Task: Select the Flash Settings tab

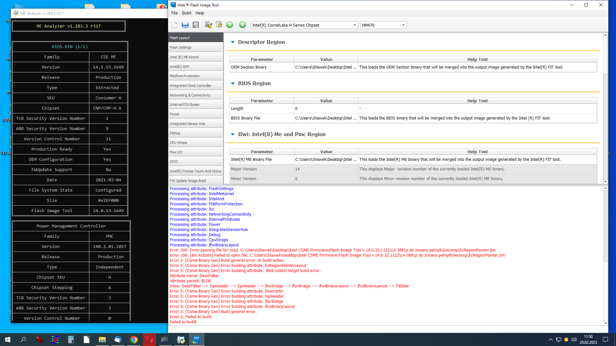Action: pyautogui.click(x=196, y=47)
